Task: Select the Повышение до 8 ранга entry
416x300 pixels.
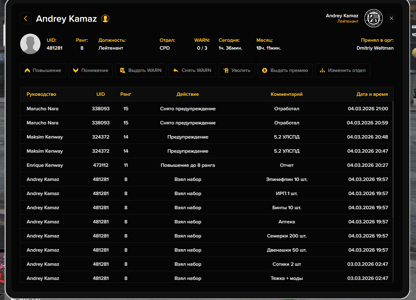Action: coord(188,165)
